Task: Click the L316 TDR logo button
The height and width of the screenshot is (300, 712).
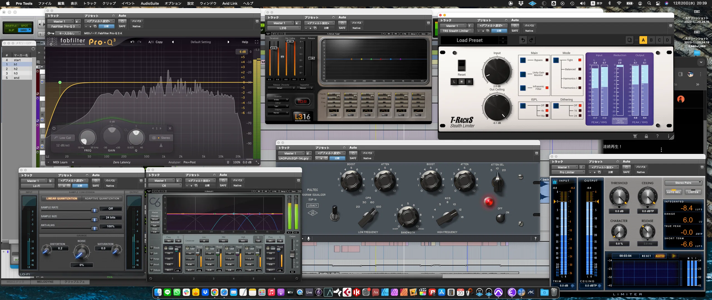Action: pyautogui.click(x=302, y=102)
